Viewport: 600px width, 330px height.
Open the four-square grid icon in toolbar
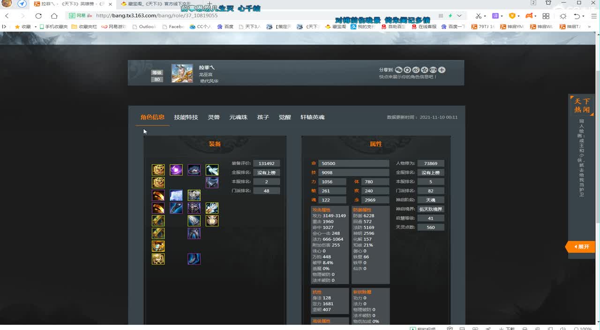coord(546,15)
